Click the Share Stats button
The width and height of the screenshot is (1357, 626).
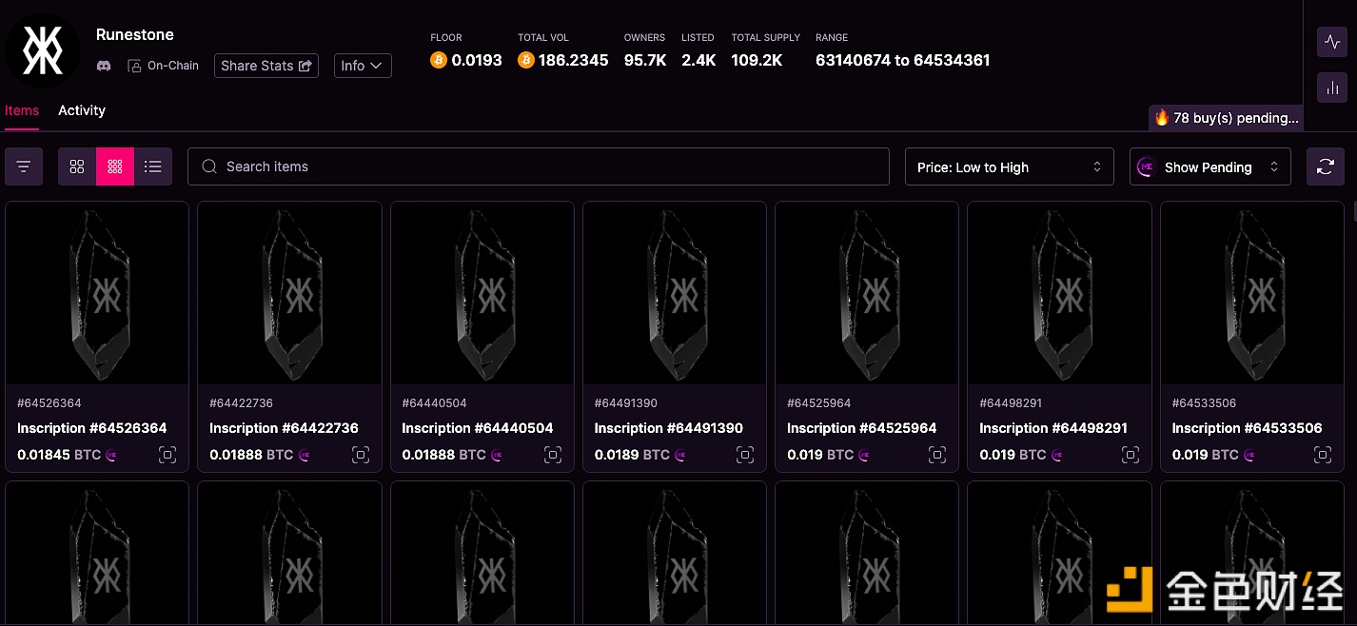click(x=266, y=66)
